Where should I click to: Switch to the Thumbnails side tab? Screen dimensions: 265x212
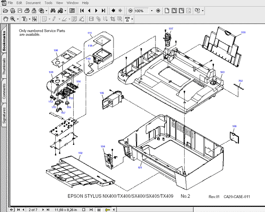point(4,66)
